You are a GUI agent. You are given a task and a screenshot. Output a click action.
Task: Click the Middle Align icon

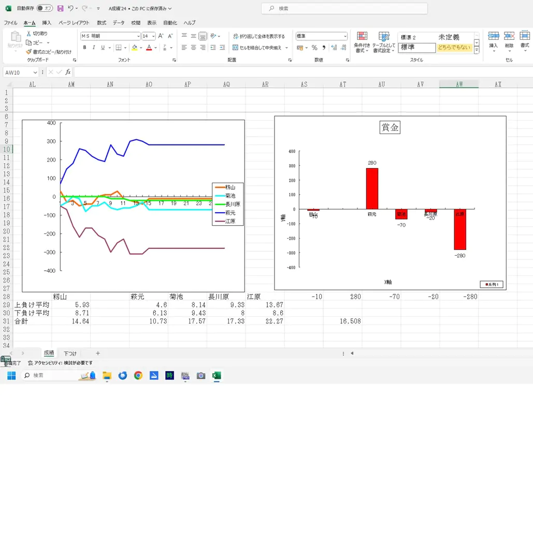coord(193,36)
